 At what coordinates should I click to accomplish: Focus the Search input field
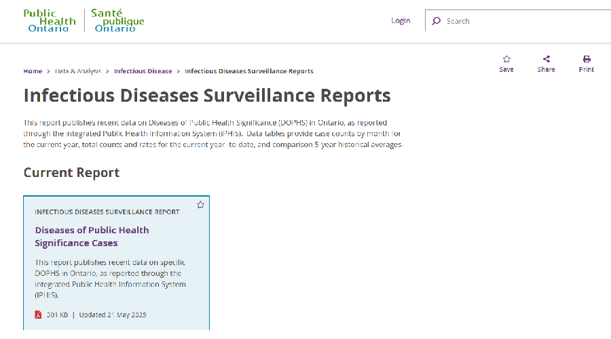click(x=523, y=21)
